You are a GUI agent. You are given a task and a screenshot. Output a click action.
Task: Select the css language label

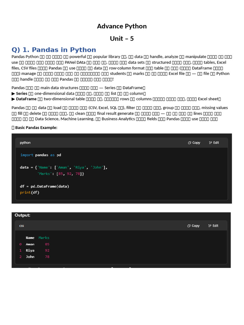pos(22,226)
